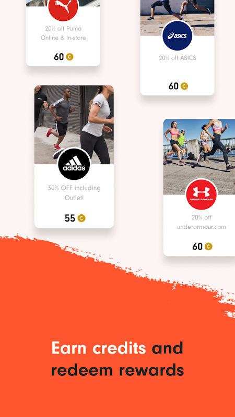Select the 20% off Puma offer text
Image resolution: width=235 pixels, height=417 pixels.
point(63,33)
